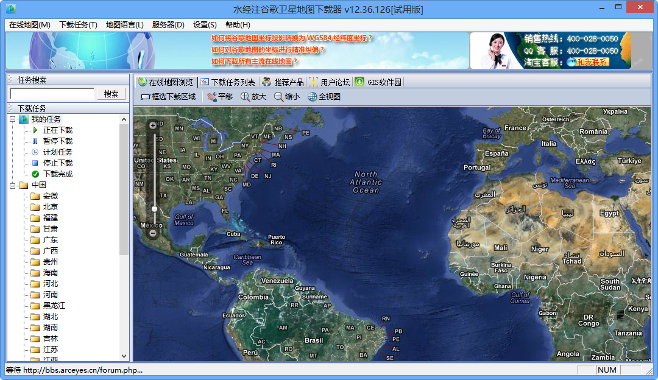The height and width of the screenshot is (380, 658).
Task: Open the 正在下载 downloading tasks
Action: [58, 130]
